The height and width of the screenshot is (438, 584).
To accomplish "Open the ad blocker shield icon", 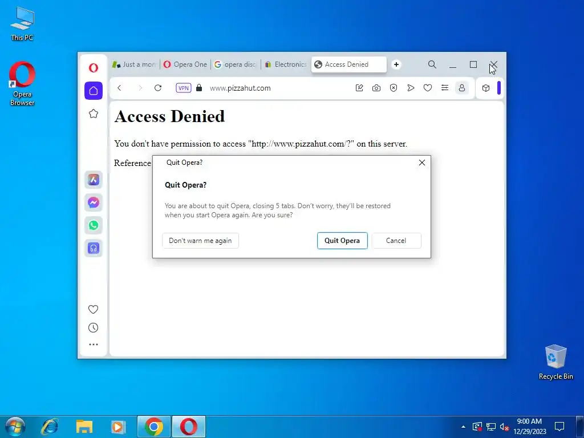I will point(394,88).
